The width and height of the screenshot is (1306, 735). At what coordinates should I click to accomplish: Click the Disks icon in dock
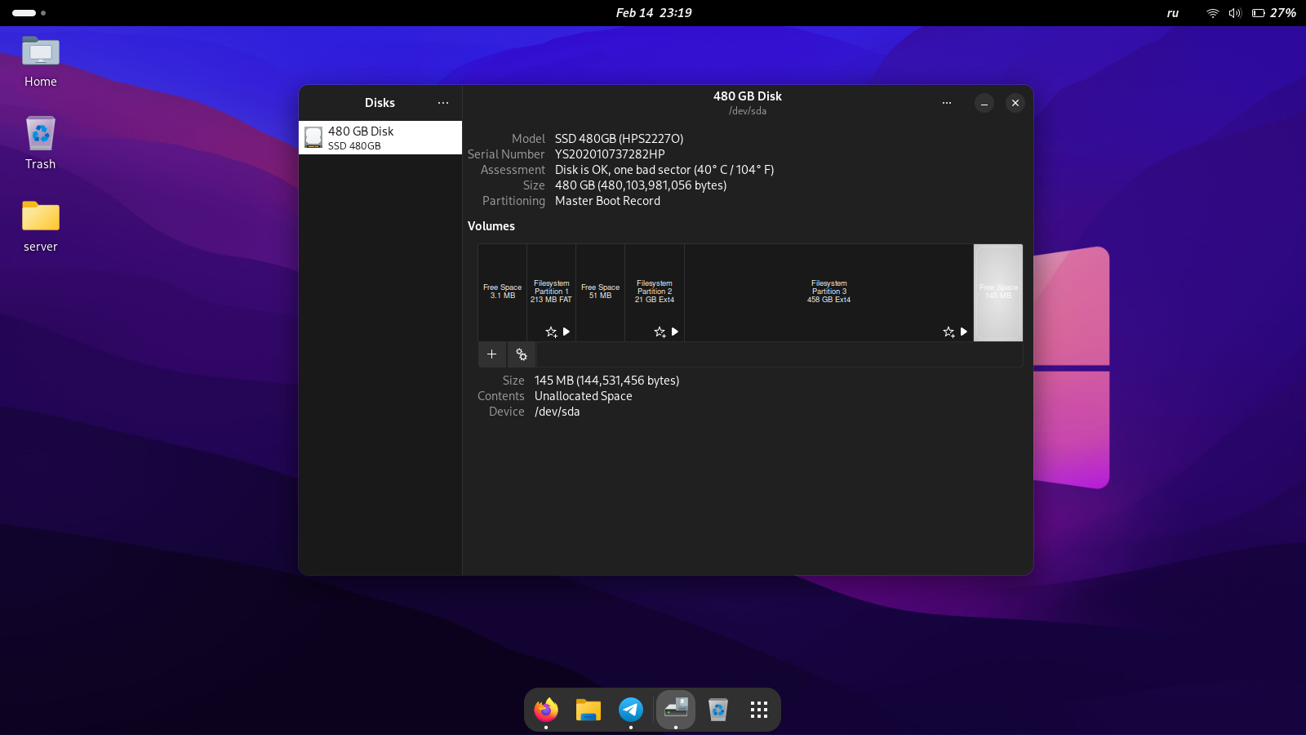(x=676, y=709)
